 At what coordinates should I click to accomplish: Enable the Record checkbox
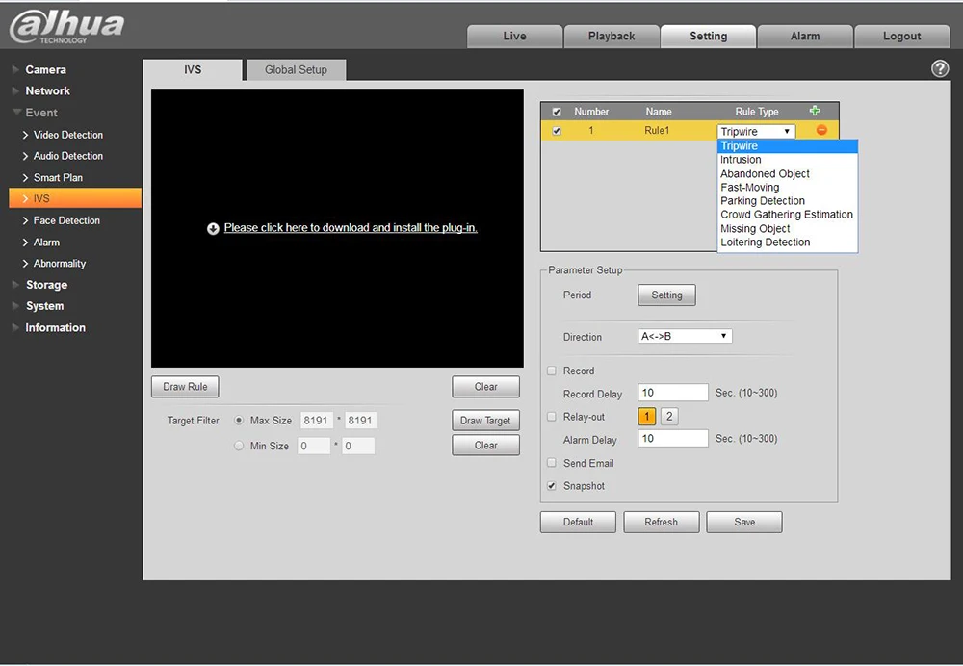click(x=552, y=371)
